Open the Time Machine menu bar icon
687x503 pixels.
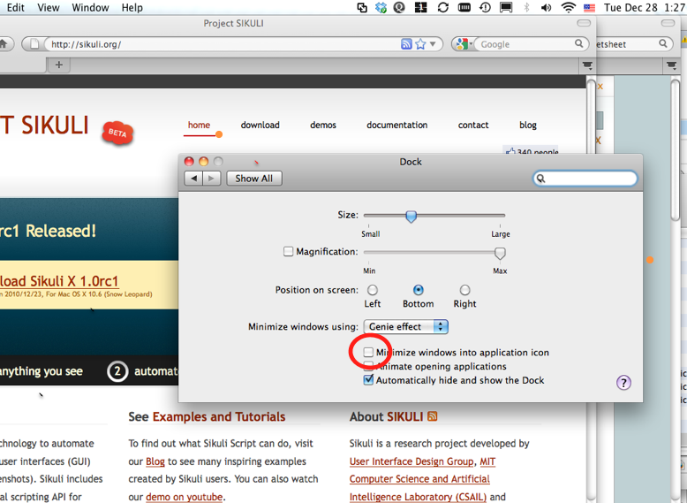pos(485,8)
